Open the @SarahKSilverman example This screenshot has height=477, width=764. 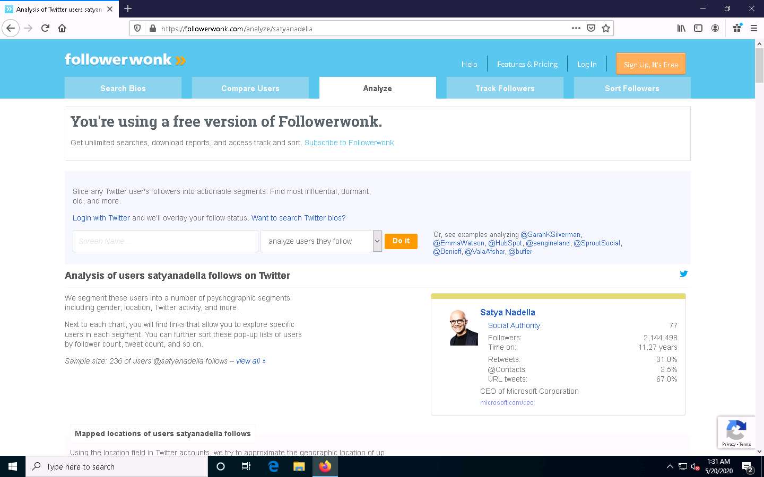click(551, 234)
